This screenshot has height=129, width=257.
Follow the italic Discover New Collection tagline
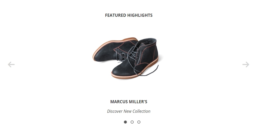(129, 111)
